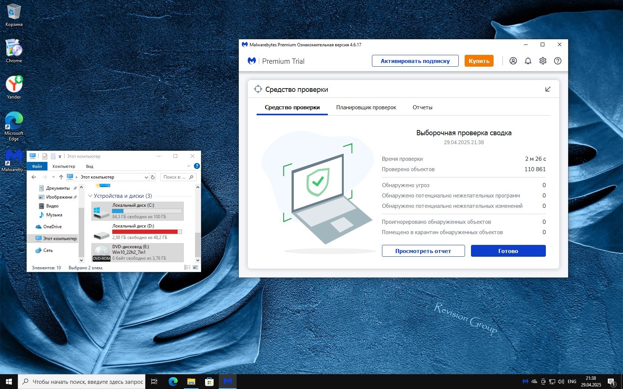The image size is (623, 389).
Task: Collapse the Devices and drives group
Action: tap(90, 196)
